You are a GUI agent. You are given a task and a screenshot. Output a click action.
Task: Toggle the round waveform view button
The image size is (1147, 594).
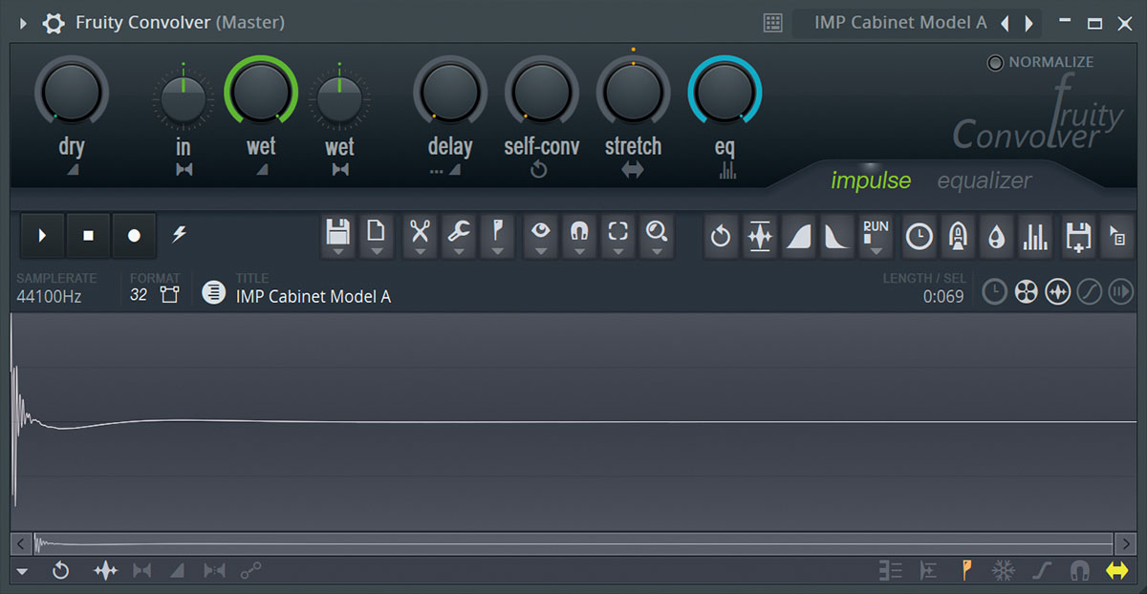pos(1057,292)
